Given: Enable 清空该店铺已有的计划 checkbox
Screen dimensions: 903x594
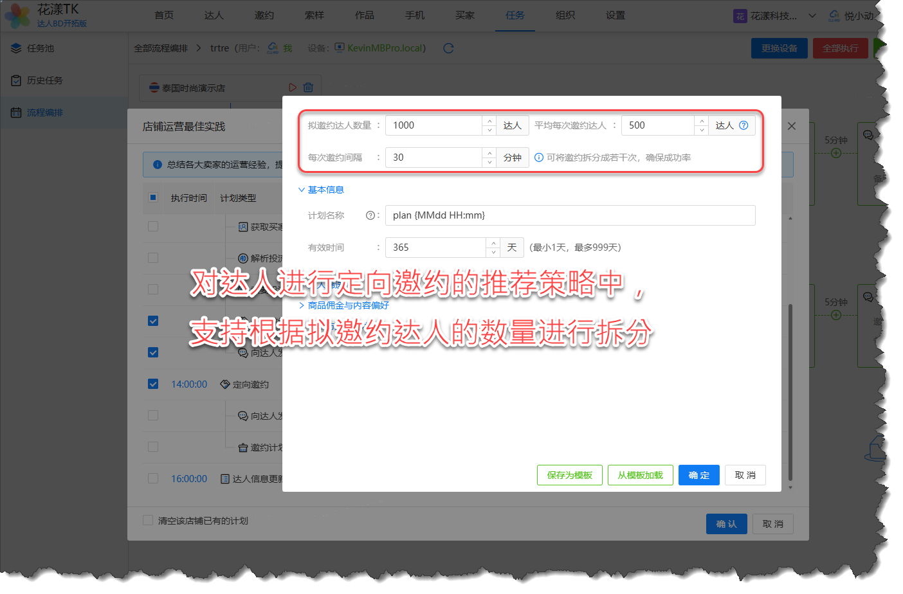Looking at the screenshot, I should click(148, 520).
